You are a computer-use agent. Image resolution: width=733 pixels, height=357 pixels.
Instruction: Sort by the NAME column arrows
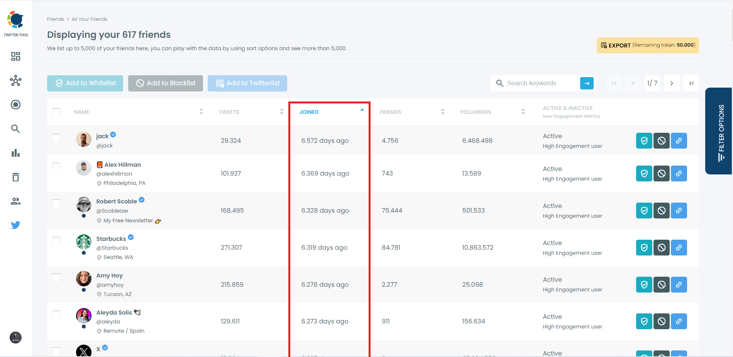coord(201,112)
